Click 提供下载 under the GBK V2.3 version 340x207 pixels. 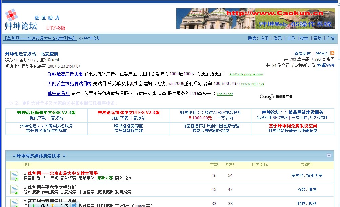[x=38, y=118]
